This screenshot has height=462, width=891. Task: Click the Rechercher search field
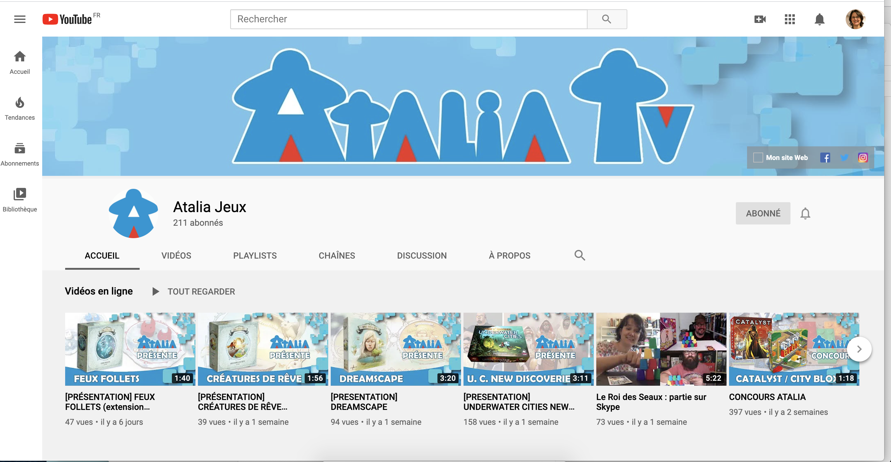click(x=409, y=19)
